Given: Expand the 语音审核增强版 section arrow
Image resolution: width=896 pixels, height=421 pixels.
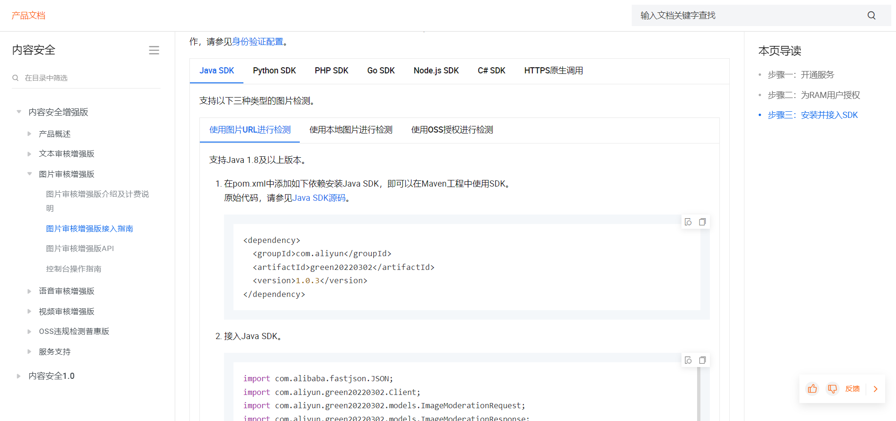Looking at the screenshot, I should pyautogui.click(x=29, y=291).
